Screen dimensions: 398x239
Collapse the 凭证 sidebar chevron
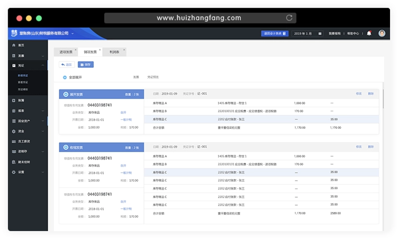[x=43, y=66]
